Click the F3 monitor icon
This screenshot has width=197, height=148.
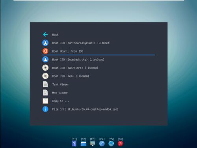93,144
